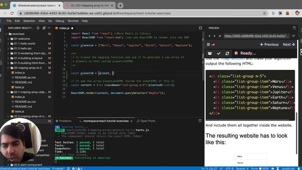Expand the 01.5-building-html-from folder
The height and width of the screenshot is (170, 302).
pyautogui.click(x=8, y=63)
